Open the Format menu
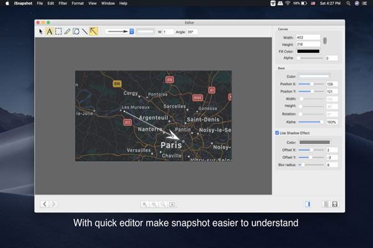Viewport: 373px width, 248px height. pyautogui.click(x=78, y=4)
